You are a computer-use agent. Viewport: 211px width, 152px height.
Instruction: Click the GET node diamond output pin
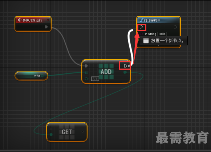click(83, 132)
